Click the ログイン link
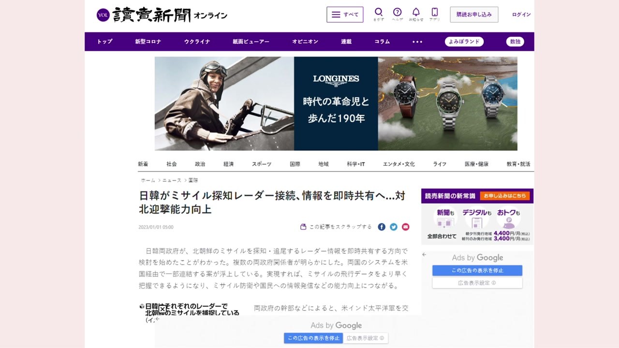 tap(521, 14)
